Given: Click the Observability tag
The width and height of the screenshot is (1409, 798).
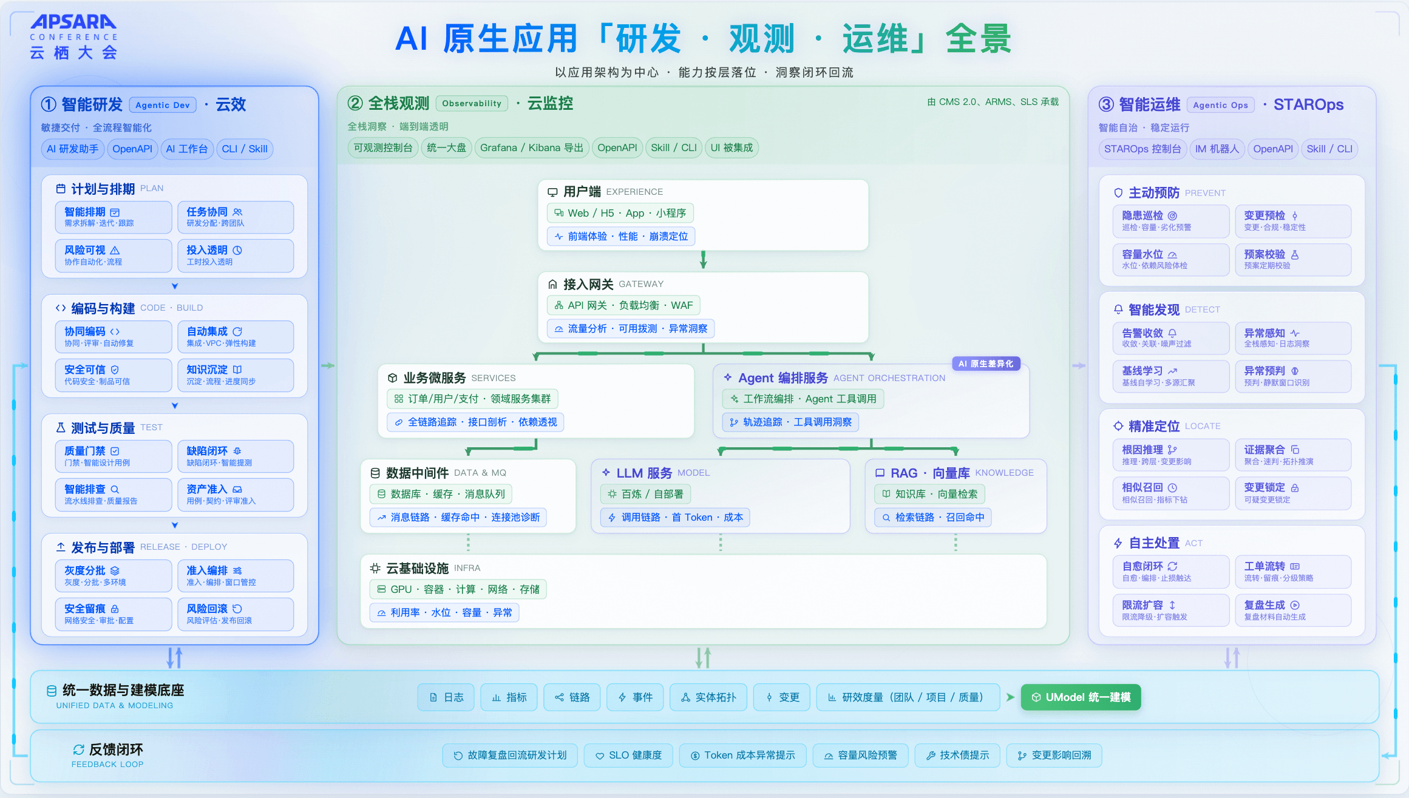Looking at the screenshot, I should [x=472, y=103].
